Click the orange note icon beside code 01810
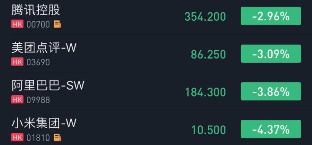312x145 pixels. point(58,137)
